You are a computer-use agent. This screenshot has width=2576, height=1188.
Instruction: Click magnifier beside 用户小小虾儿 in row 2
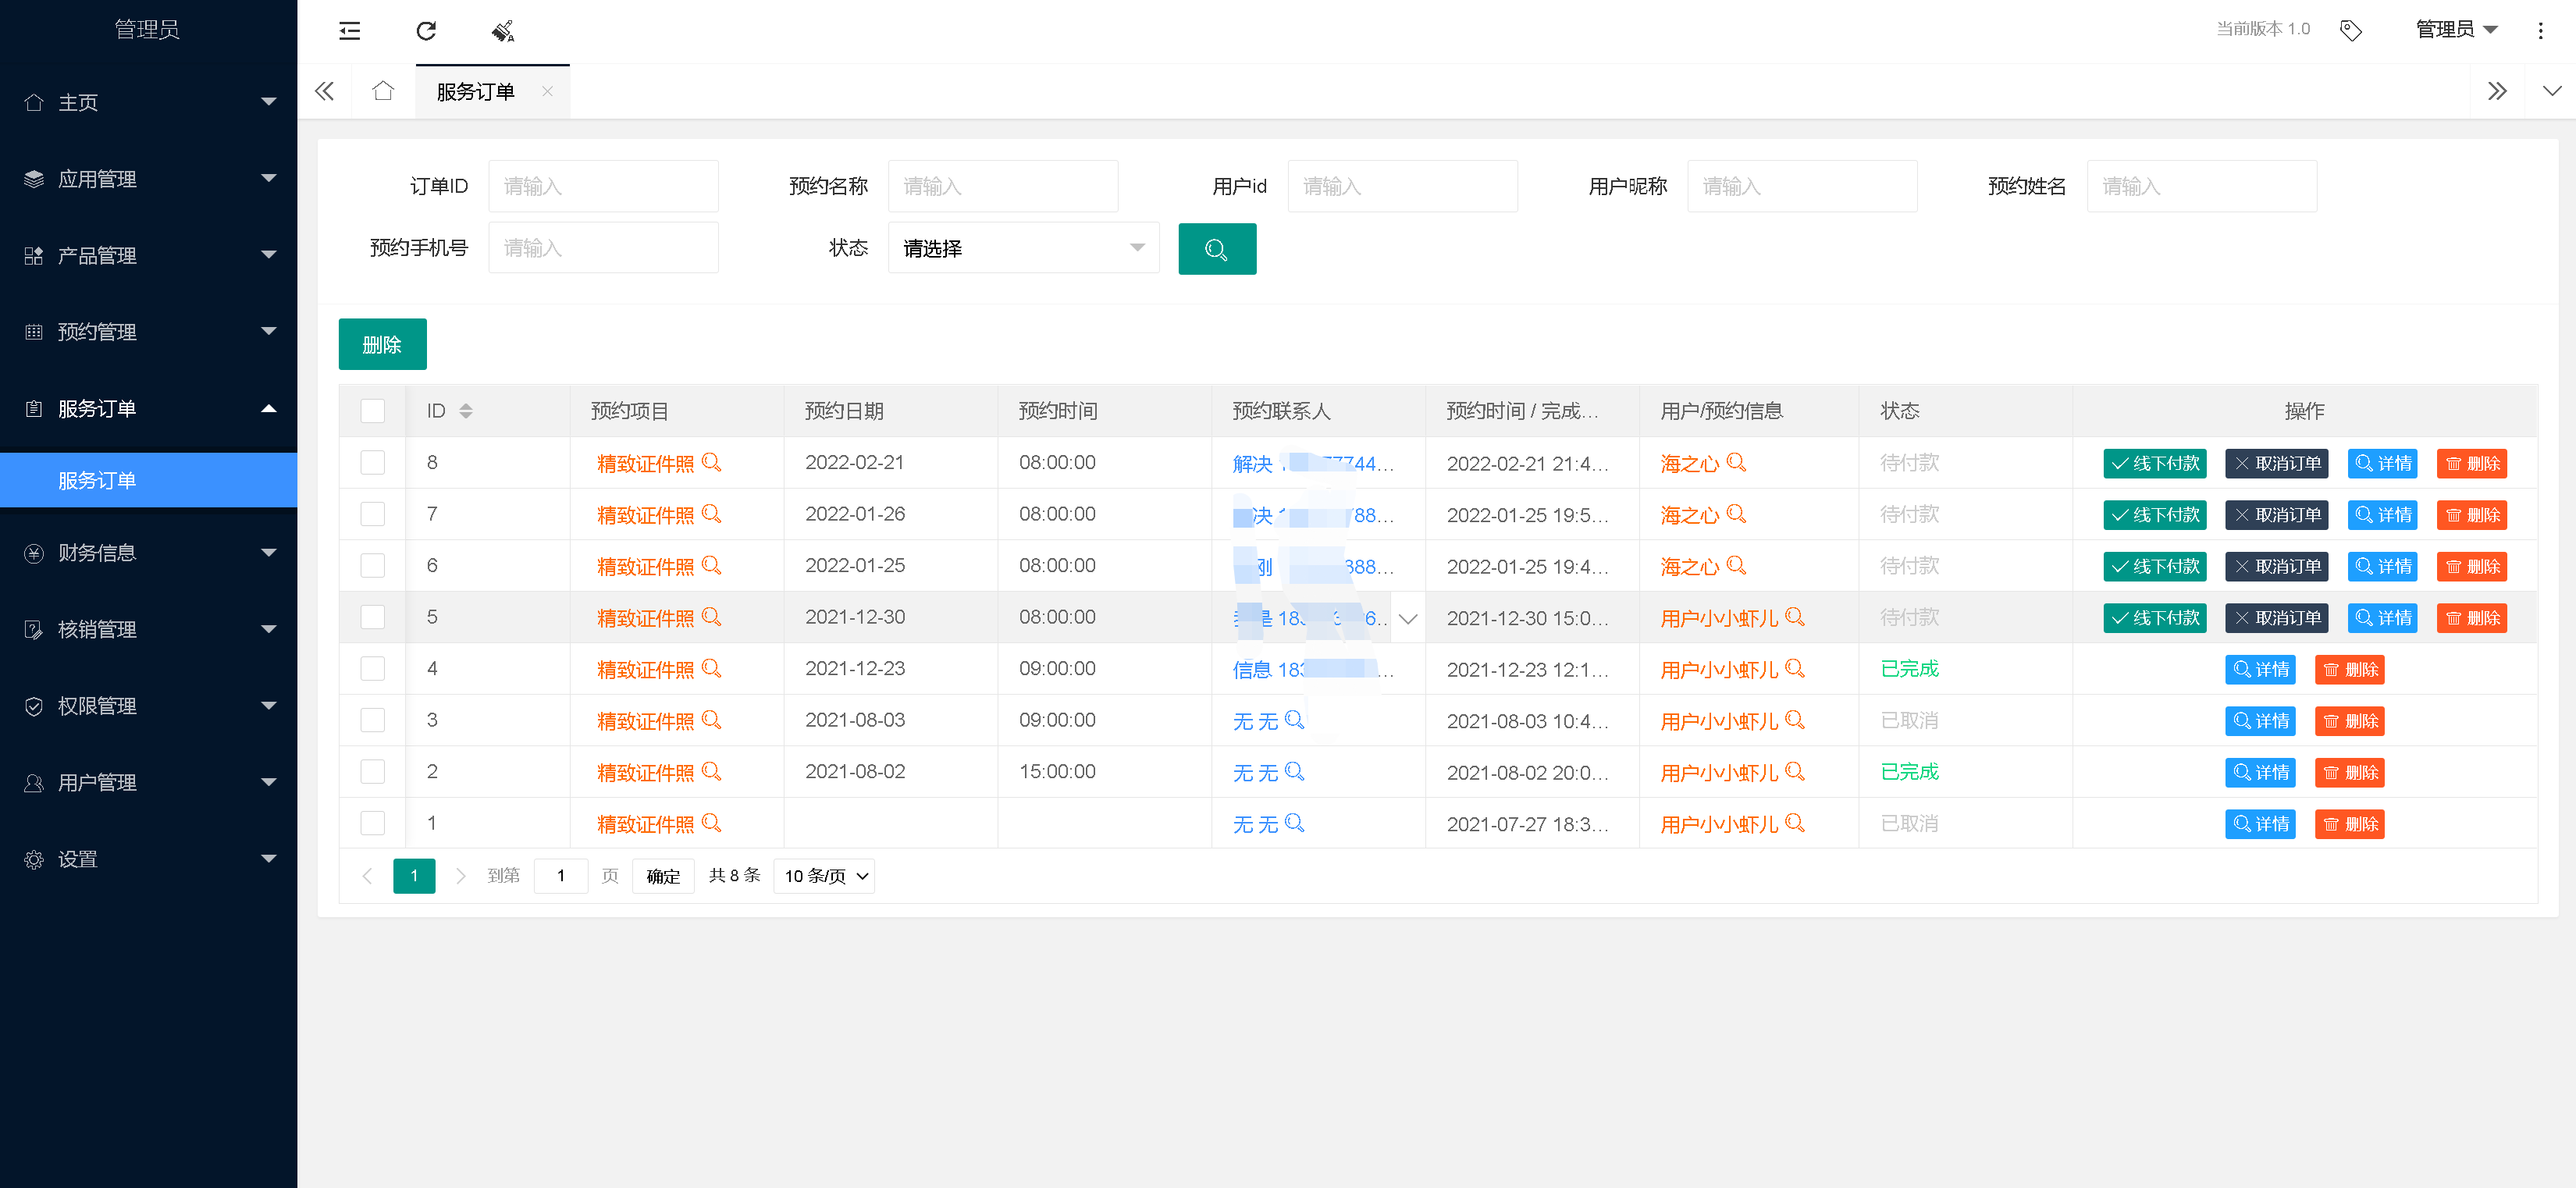point(1795,771)
